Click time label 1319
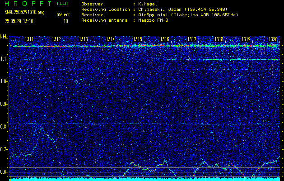284x181 pixels. click(x=246, y=39)
